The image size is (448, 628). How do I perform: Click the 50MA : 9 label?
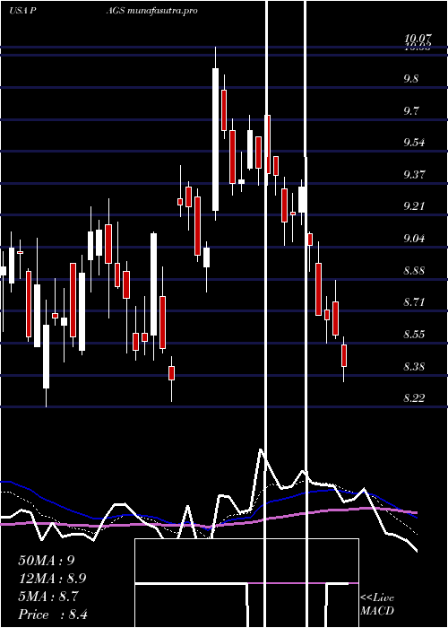[x=47, y=561]
